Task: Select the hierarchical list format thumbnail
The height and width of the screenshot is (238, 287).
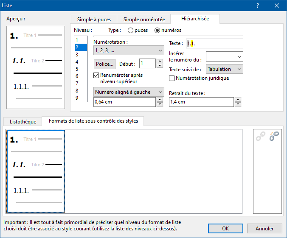Action: coord(36,171)
